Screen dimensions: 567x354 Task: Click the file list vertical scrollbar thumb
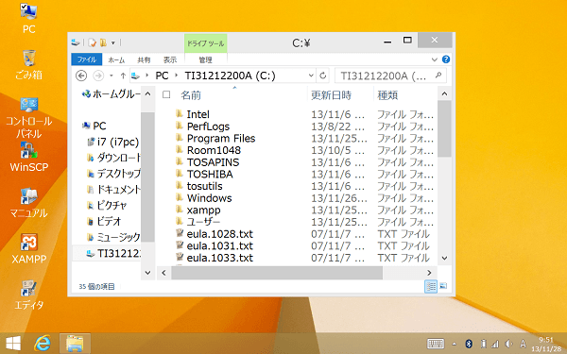coord(444,128)
